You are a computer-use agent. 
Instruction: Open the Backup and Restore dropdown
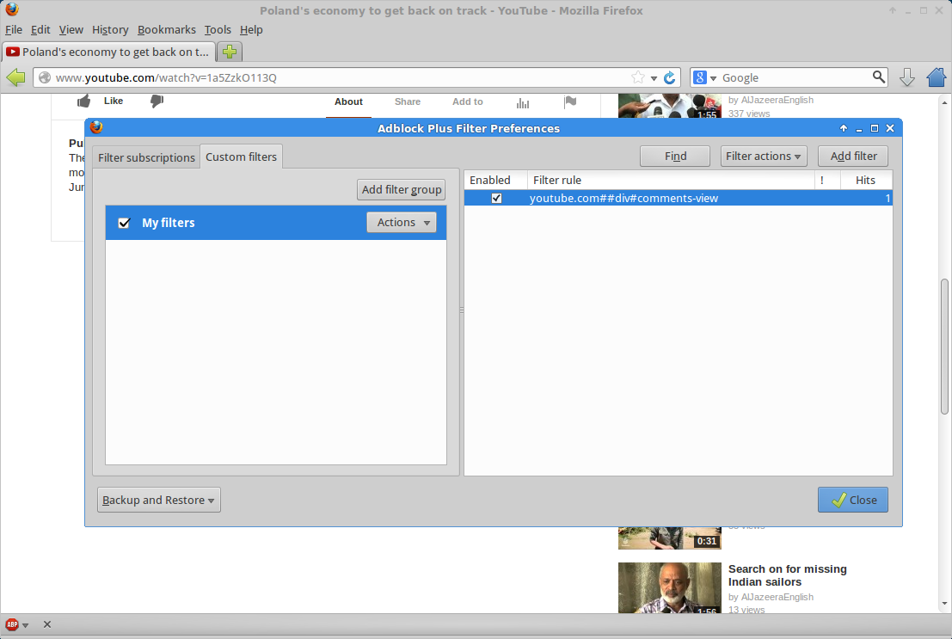(x=159, y=500)
